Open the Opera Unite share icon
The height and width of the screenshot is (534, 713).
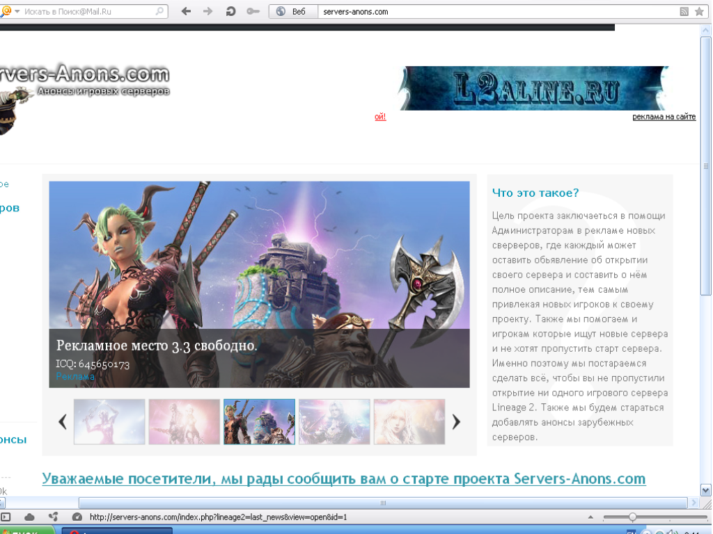(x=53, y=517)
